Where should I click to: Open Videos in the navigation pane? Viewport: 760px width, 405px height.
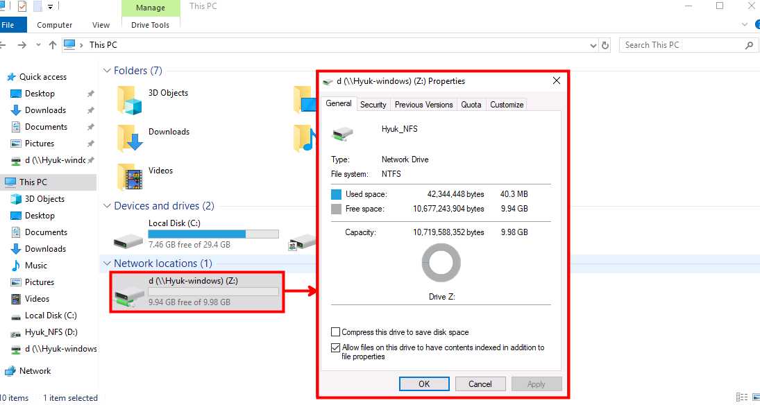(x=37, y=299)
